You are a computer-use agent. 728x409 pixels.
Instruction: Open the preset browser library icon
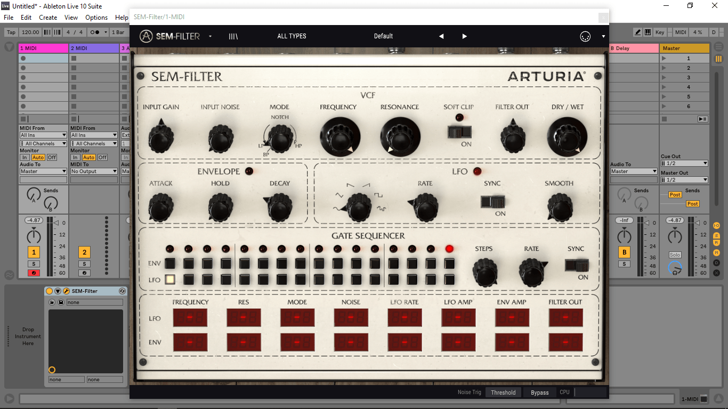point(233,36)
